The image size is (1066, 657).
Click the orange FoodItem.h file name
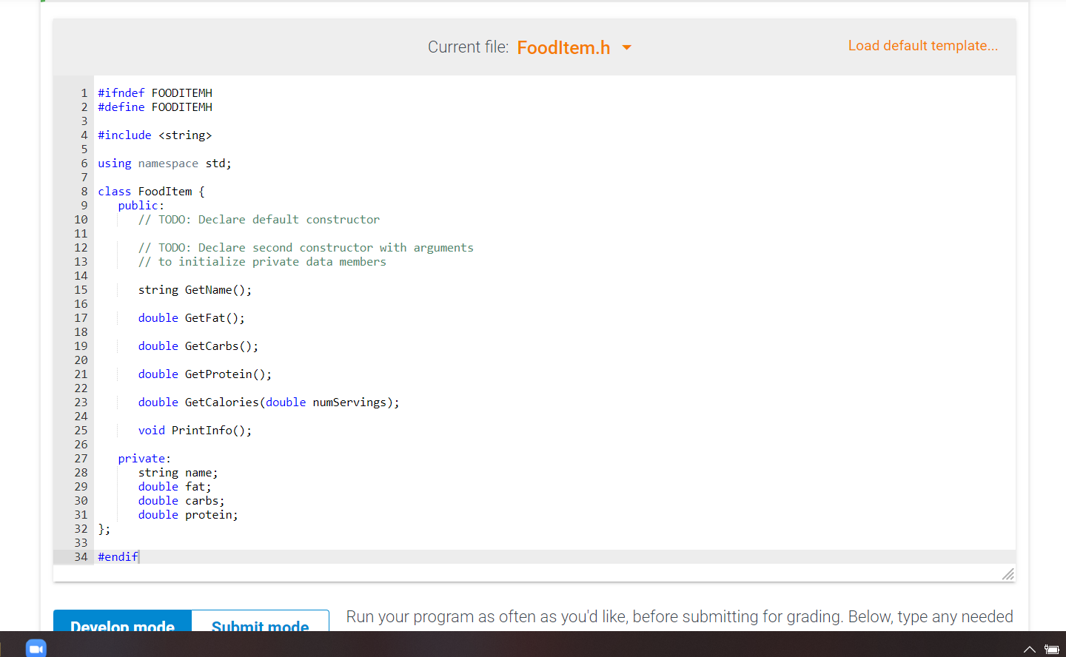click(x=563, y=47)
